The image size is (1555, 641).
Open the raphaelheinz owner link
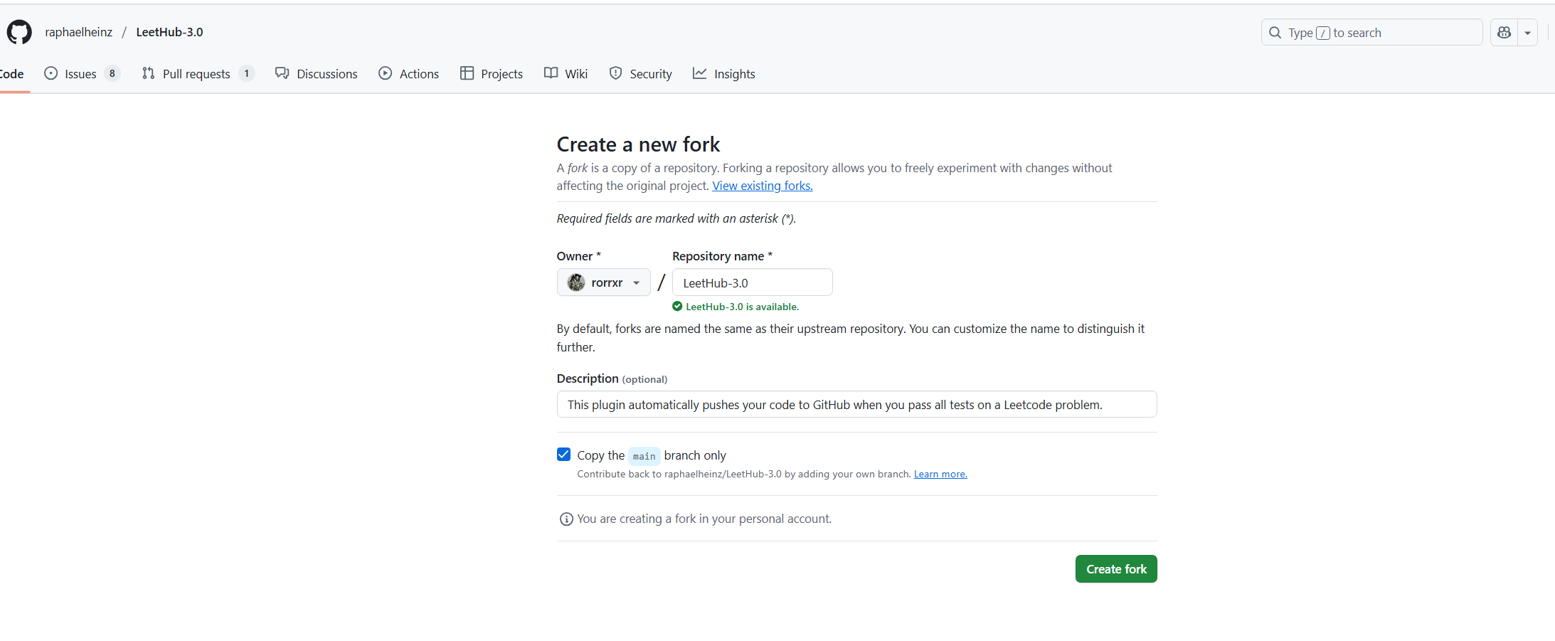click(78, 32)
